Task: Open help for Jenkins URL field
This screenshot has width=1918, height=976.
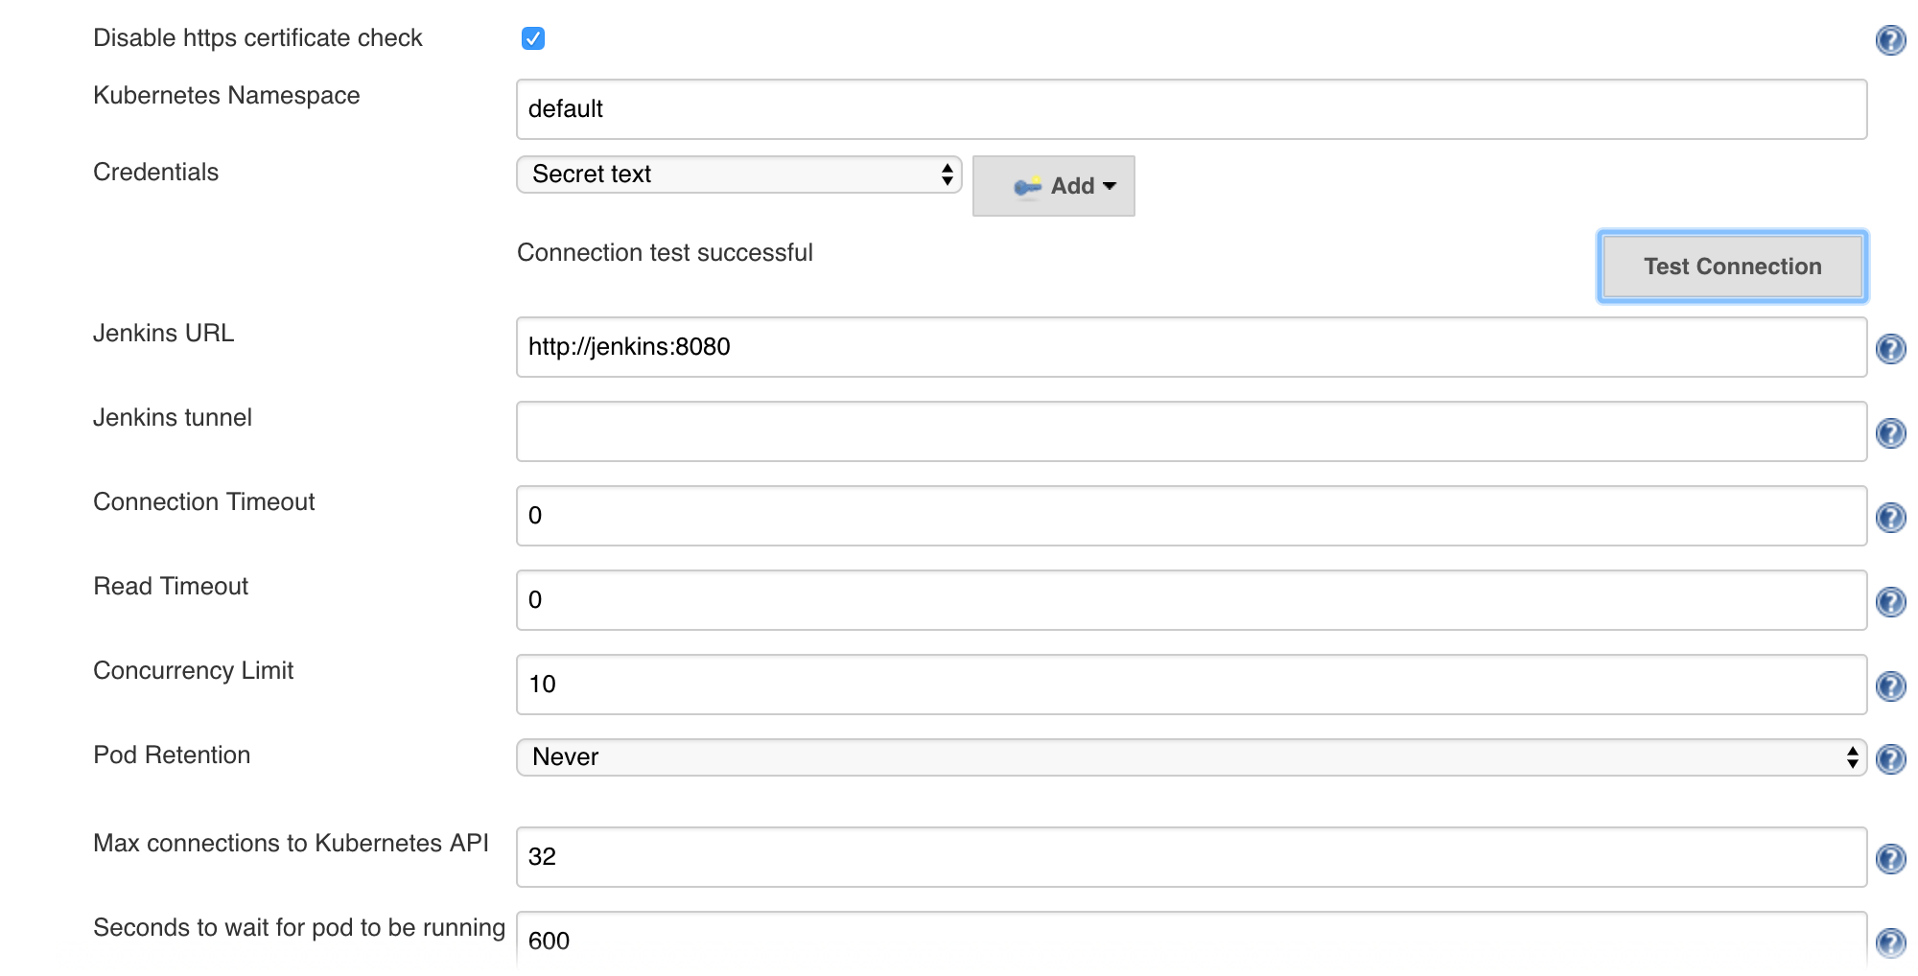Action: tap(1890, 349)
